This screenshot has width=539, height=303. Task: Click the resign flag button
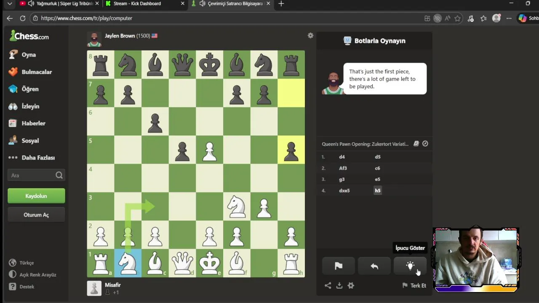click(339, 266)
